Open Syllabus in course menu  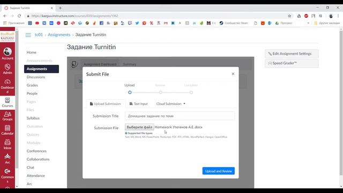(33, 118)
